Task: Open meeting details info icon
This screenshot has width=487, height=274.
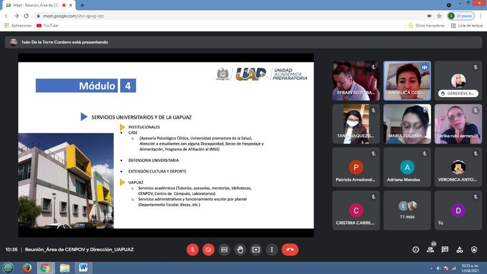Action: (x=416, y=249)
